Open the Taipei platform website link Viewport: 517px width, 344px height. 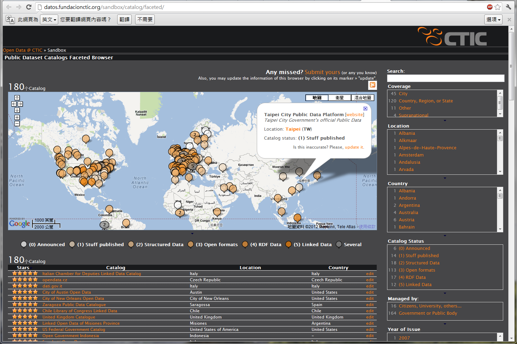click(x=355, y=115)
